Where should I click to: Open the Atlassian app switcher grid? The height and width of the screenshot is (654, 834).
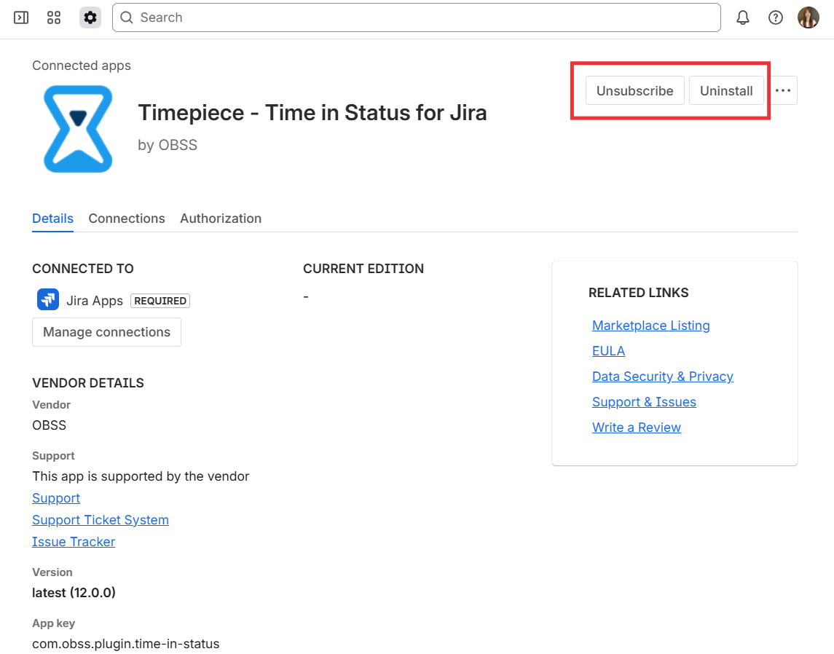tap(53, 17)
